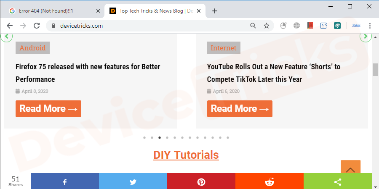The width and height of the screenshot is (379, 189).
Task: Show the previous carousel slide
Action: click(x=6, y=37)
